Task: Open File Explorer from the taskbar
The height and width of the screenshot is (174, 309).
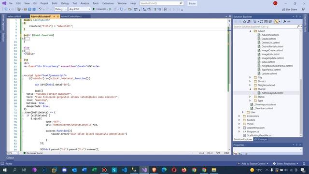Action: pyautogui.click(x=214, y=170)
